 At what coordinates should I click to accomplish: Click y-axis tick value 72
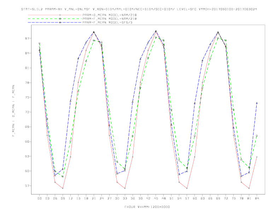click(x=27, y=112)
